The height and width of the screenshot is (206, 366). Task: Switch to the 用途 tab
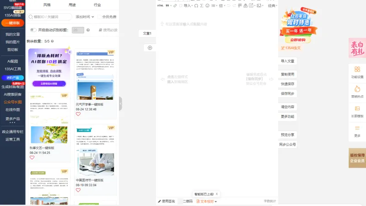(72, 5)
